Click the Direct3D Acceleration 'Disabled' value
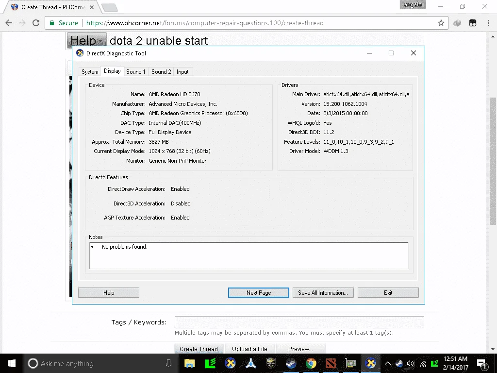This screenshot has width=497, height=373. pyautogui.click(x=181, y=203)
